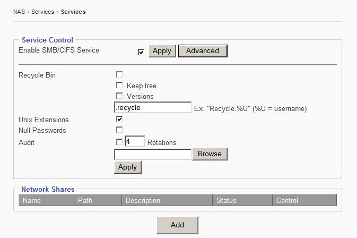
Task: Open the first Services breadcrumb link
Action: pyautogui.click(x=42, y=12)
